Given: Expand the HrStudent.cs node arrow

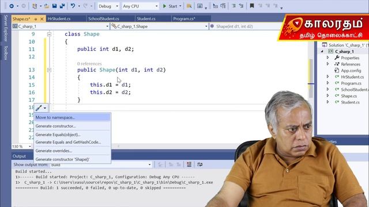Looking at the screenshot, I should tap(328, 76).
